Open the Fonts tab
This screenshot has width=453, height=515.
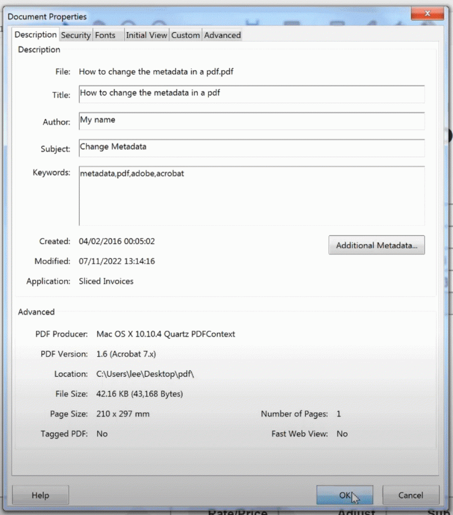(105, 35)
